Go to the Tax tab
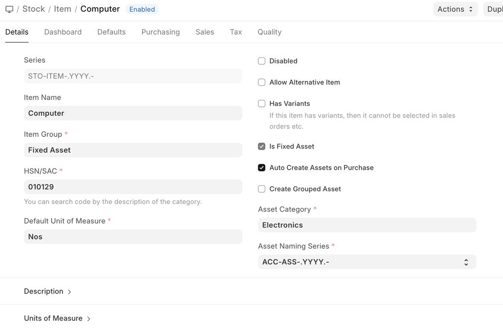Image resolution: width=503 pixels, height=328 pixels. tap(236, 32)
